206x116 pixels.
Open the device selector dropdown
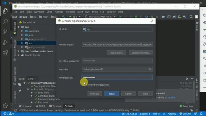100,17
